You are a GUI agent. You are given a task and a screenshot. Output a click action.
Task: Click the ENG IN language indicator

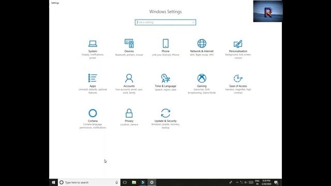[257, 182]
